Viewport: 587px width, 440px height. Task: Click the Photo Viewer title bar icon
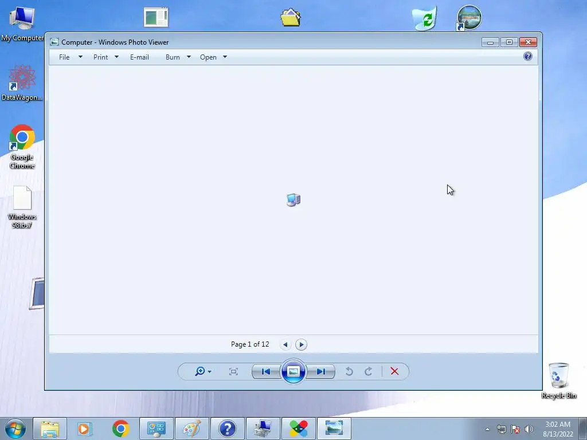(x=54, y=42)
